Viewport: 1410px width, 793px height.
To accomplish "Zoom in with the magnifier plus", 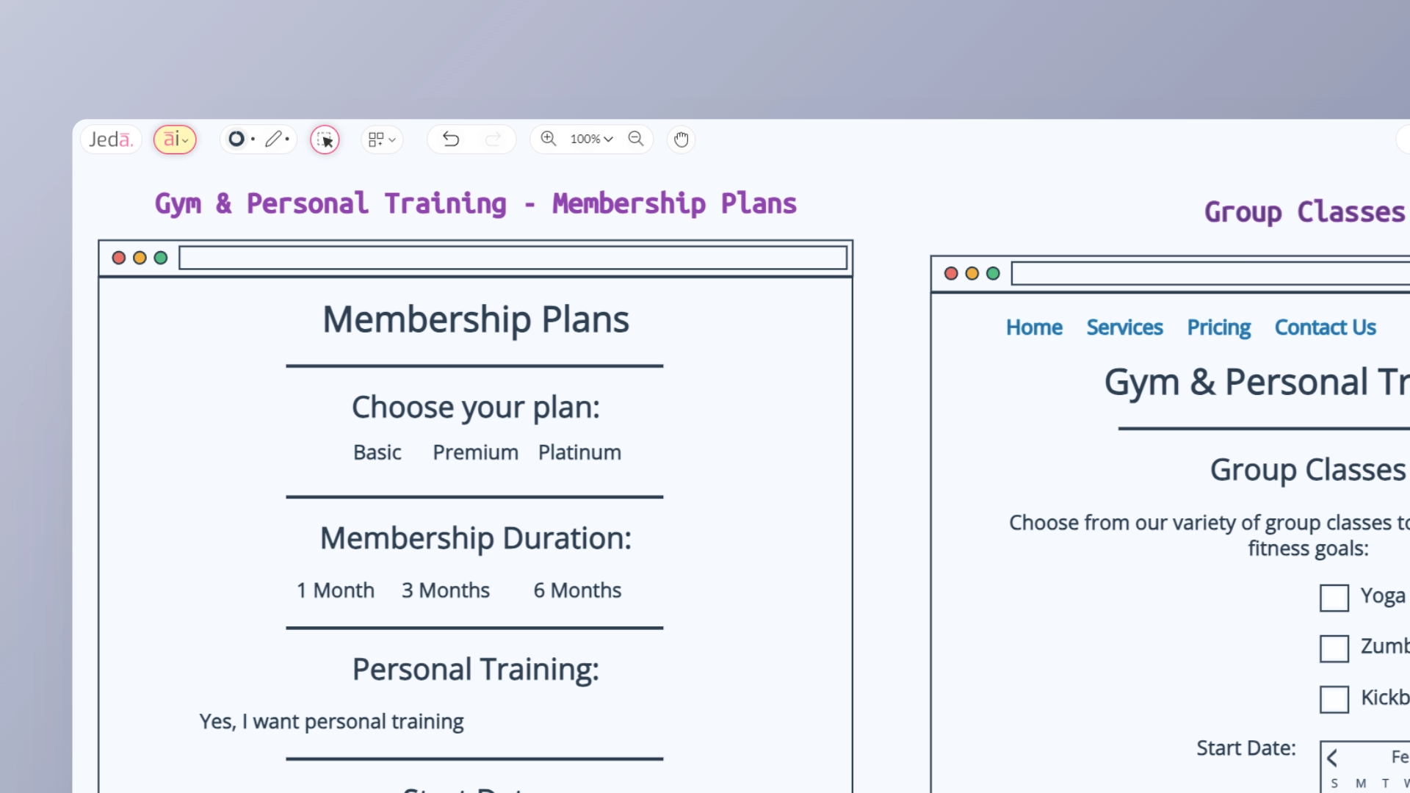I will tap(549, 138).
